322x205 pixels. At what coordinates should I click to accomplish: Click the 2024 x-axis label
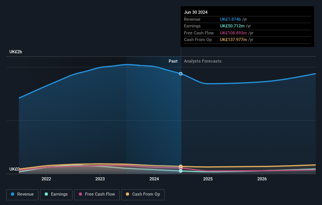point(154,179)
